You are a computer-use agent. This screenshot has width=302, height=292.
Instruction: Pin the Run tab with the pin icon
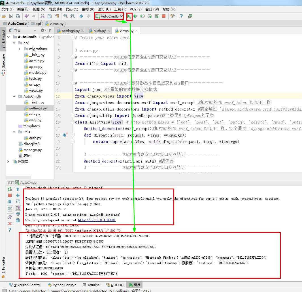point(10,217)
